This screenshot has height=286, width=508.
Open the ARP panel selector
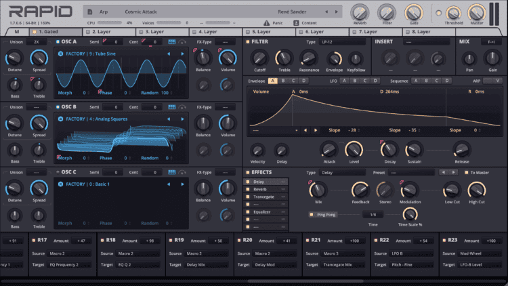(x=492, y=81)
